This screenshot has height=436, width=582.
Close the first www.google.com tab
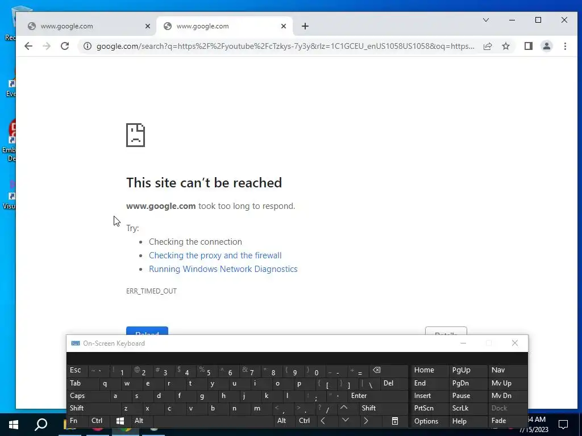tap(148, 26)
